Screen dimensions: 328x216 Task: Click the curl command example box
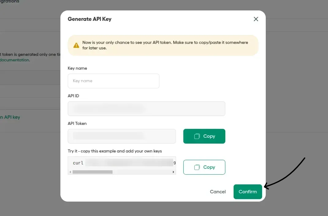pyautogui.click(x=121, y=163)
